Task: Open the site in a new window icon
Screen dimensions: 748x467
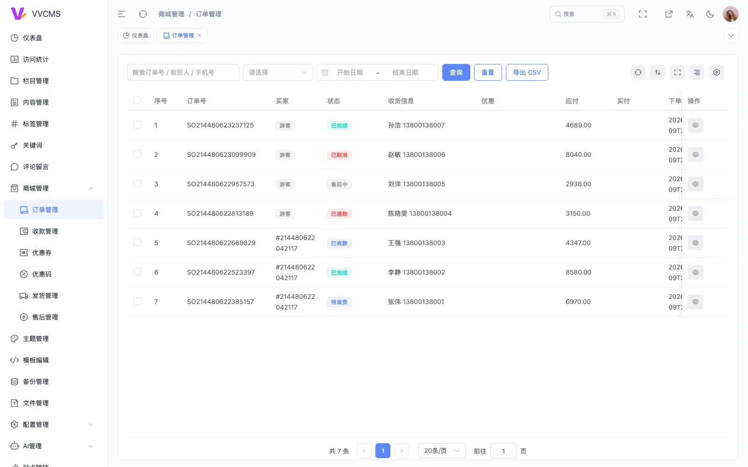Action: 669,14
